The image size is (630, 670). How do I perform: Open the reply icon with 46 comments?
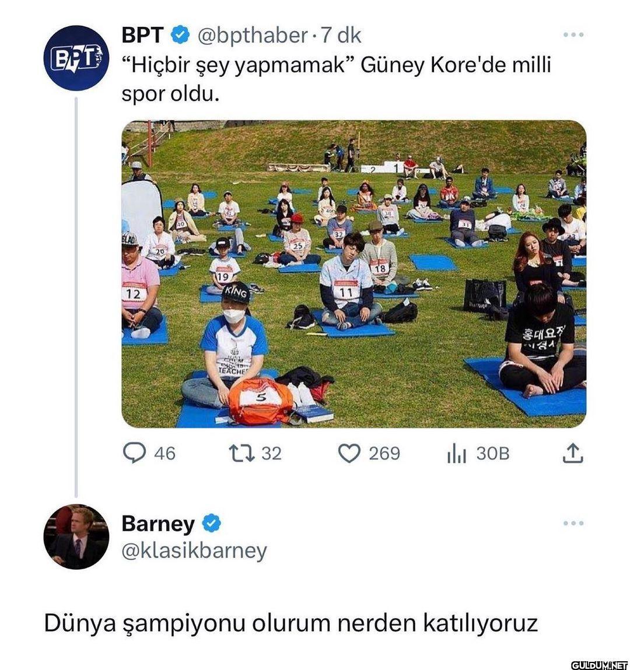coord(135,453)
